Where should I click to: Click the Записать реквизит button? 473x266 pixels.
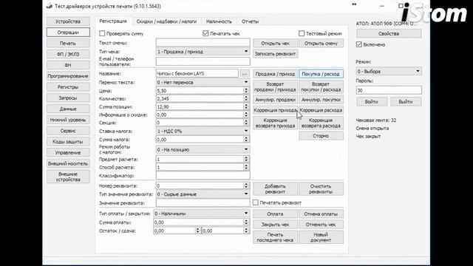275,54
